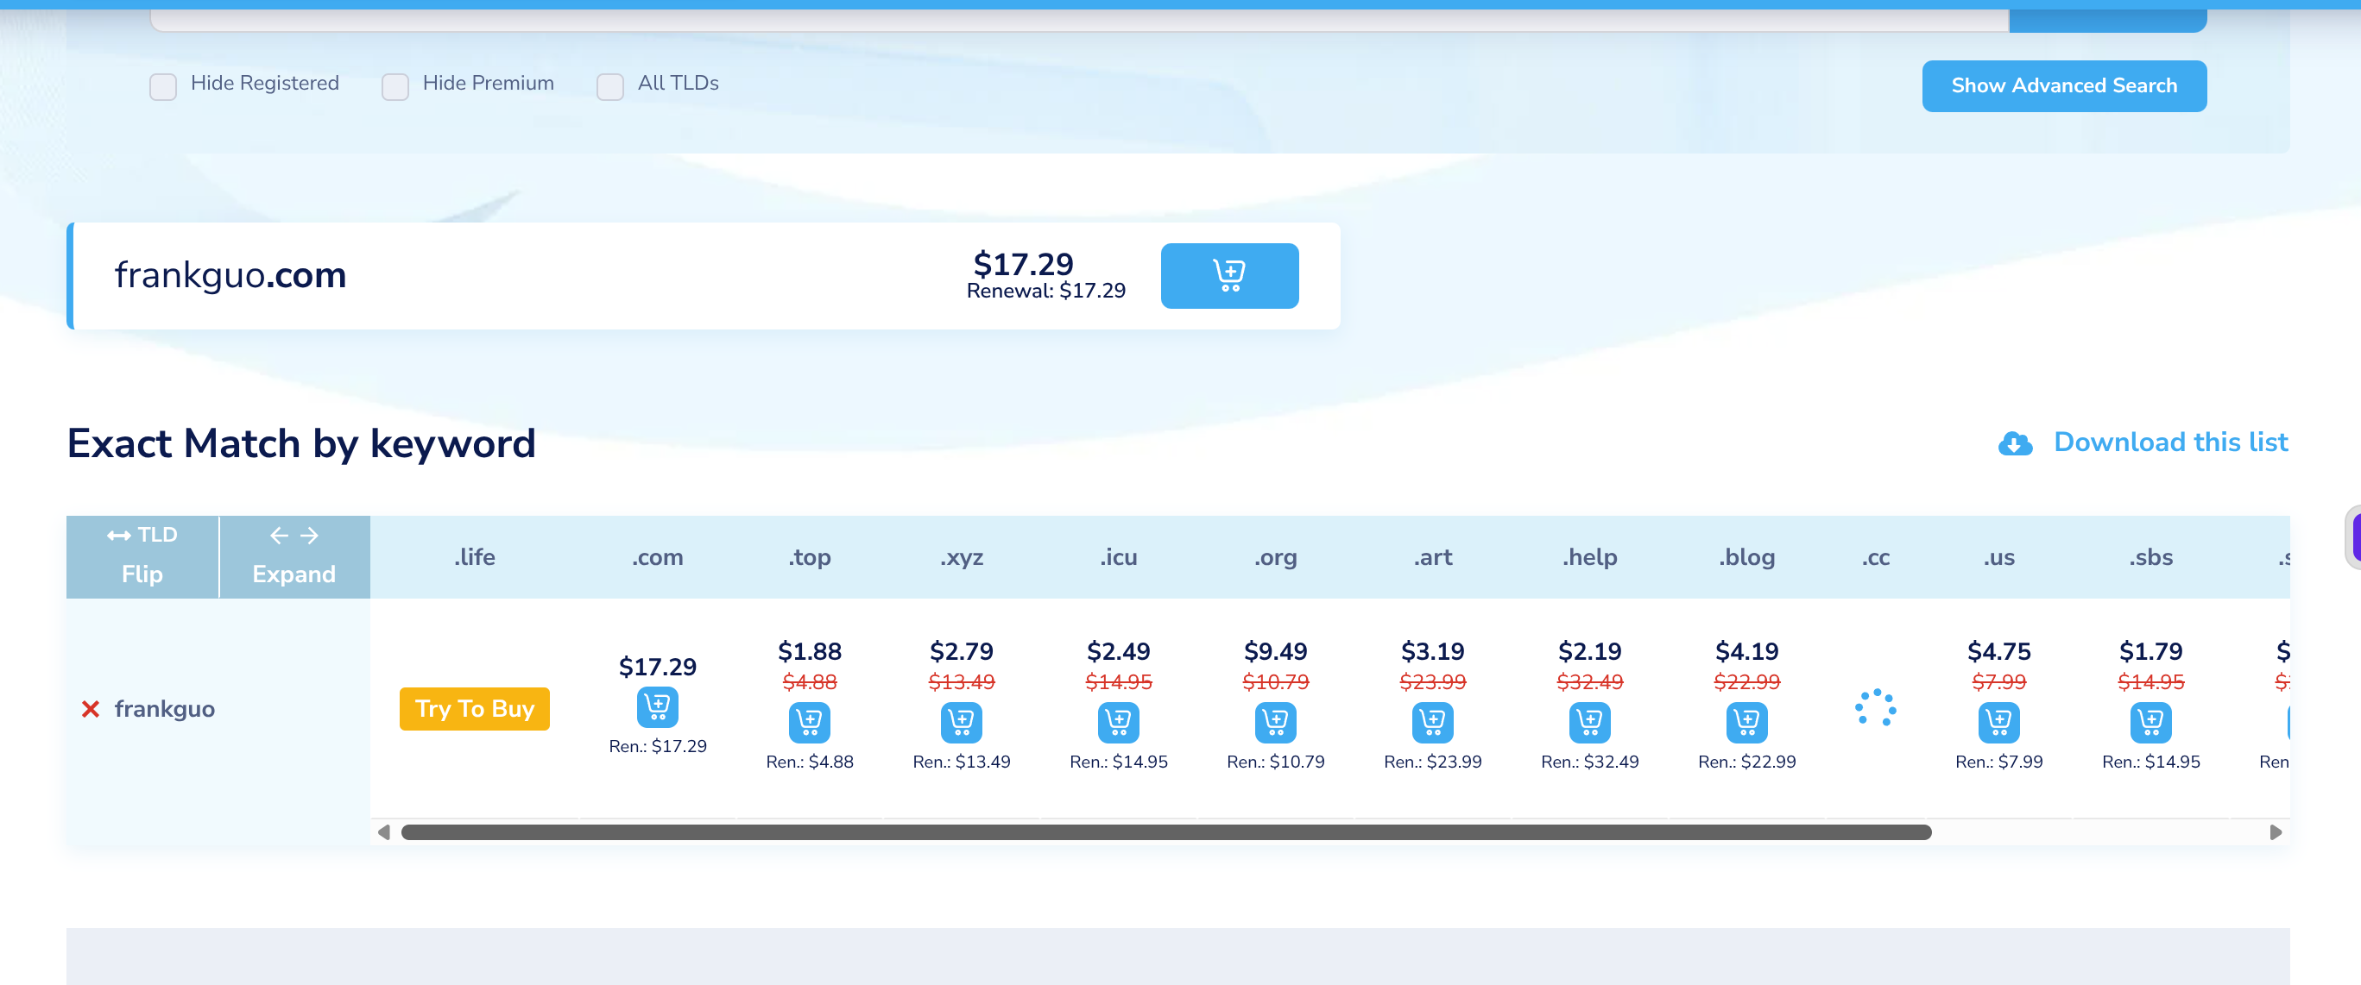Remove frankguo keyword with red X
The image size is (2361, 985).
click(90, 710)
